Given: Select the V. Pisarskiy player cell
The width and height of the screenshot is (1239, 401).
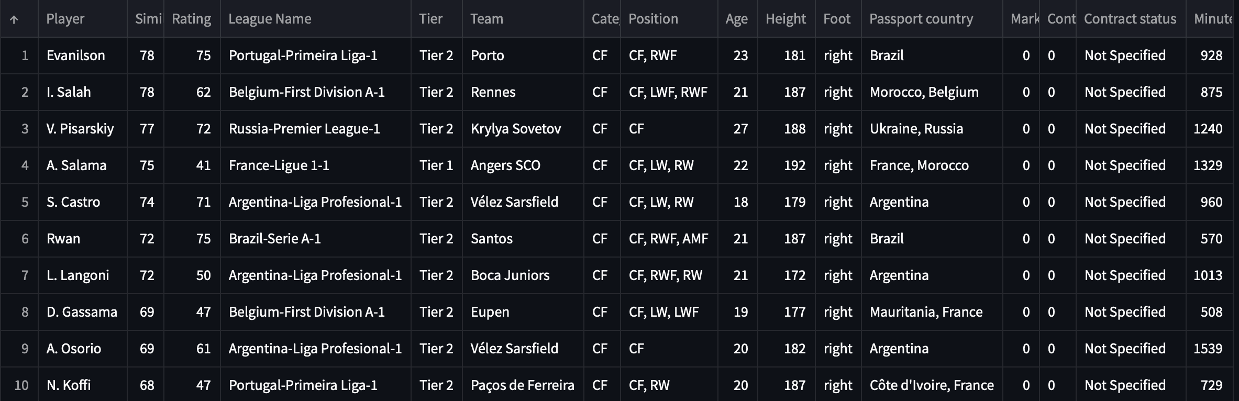Looking at the screenshot, I should pyautogui.click(x=80, y=129).
